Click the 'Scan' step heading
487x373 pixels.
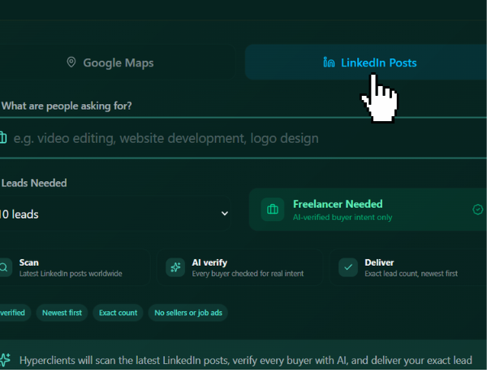(29, 262)
